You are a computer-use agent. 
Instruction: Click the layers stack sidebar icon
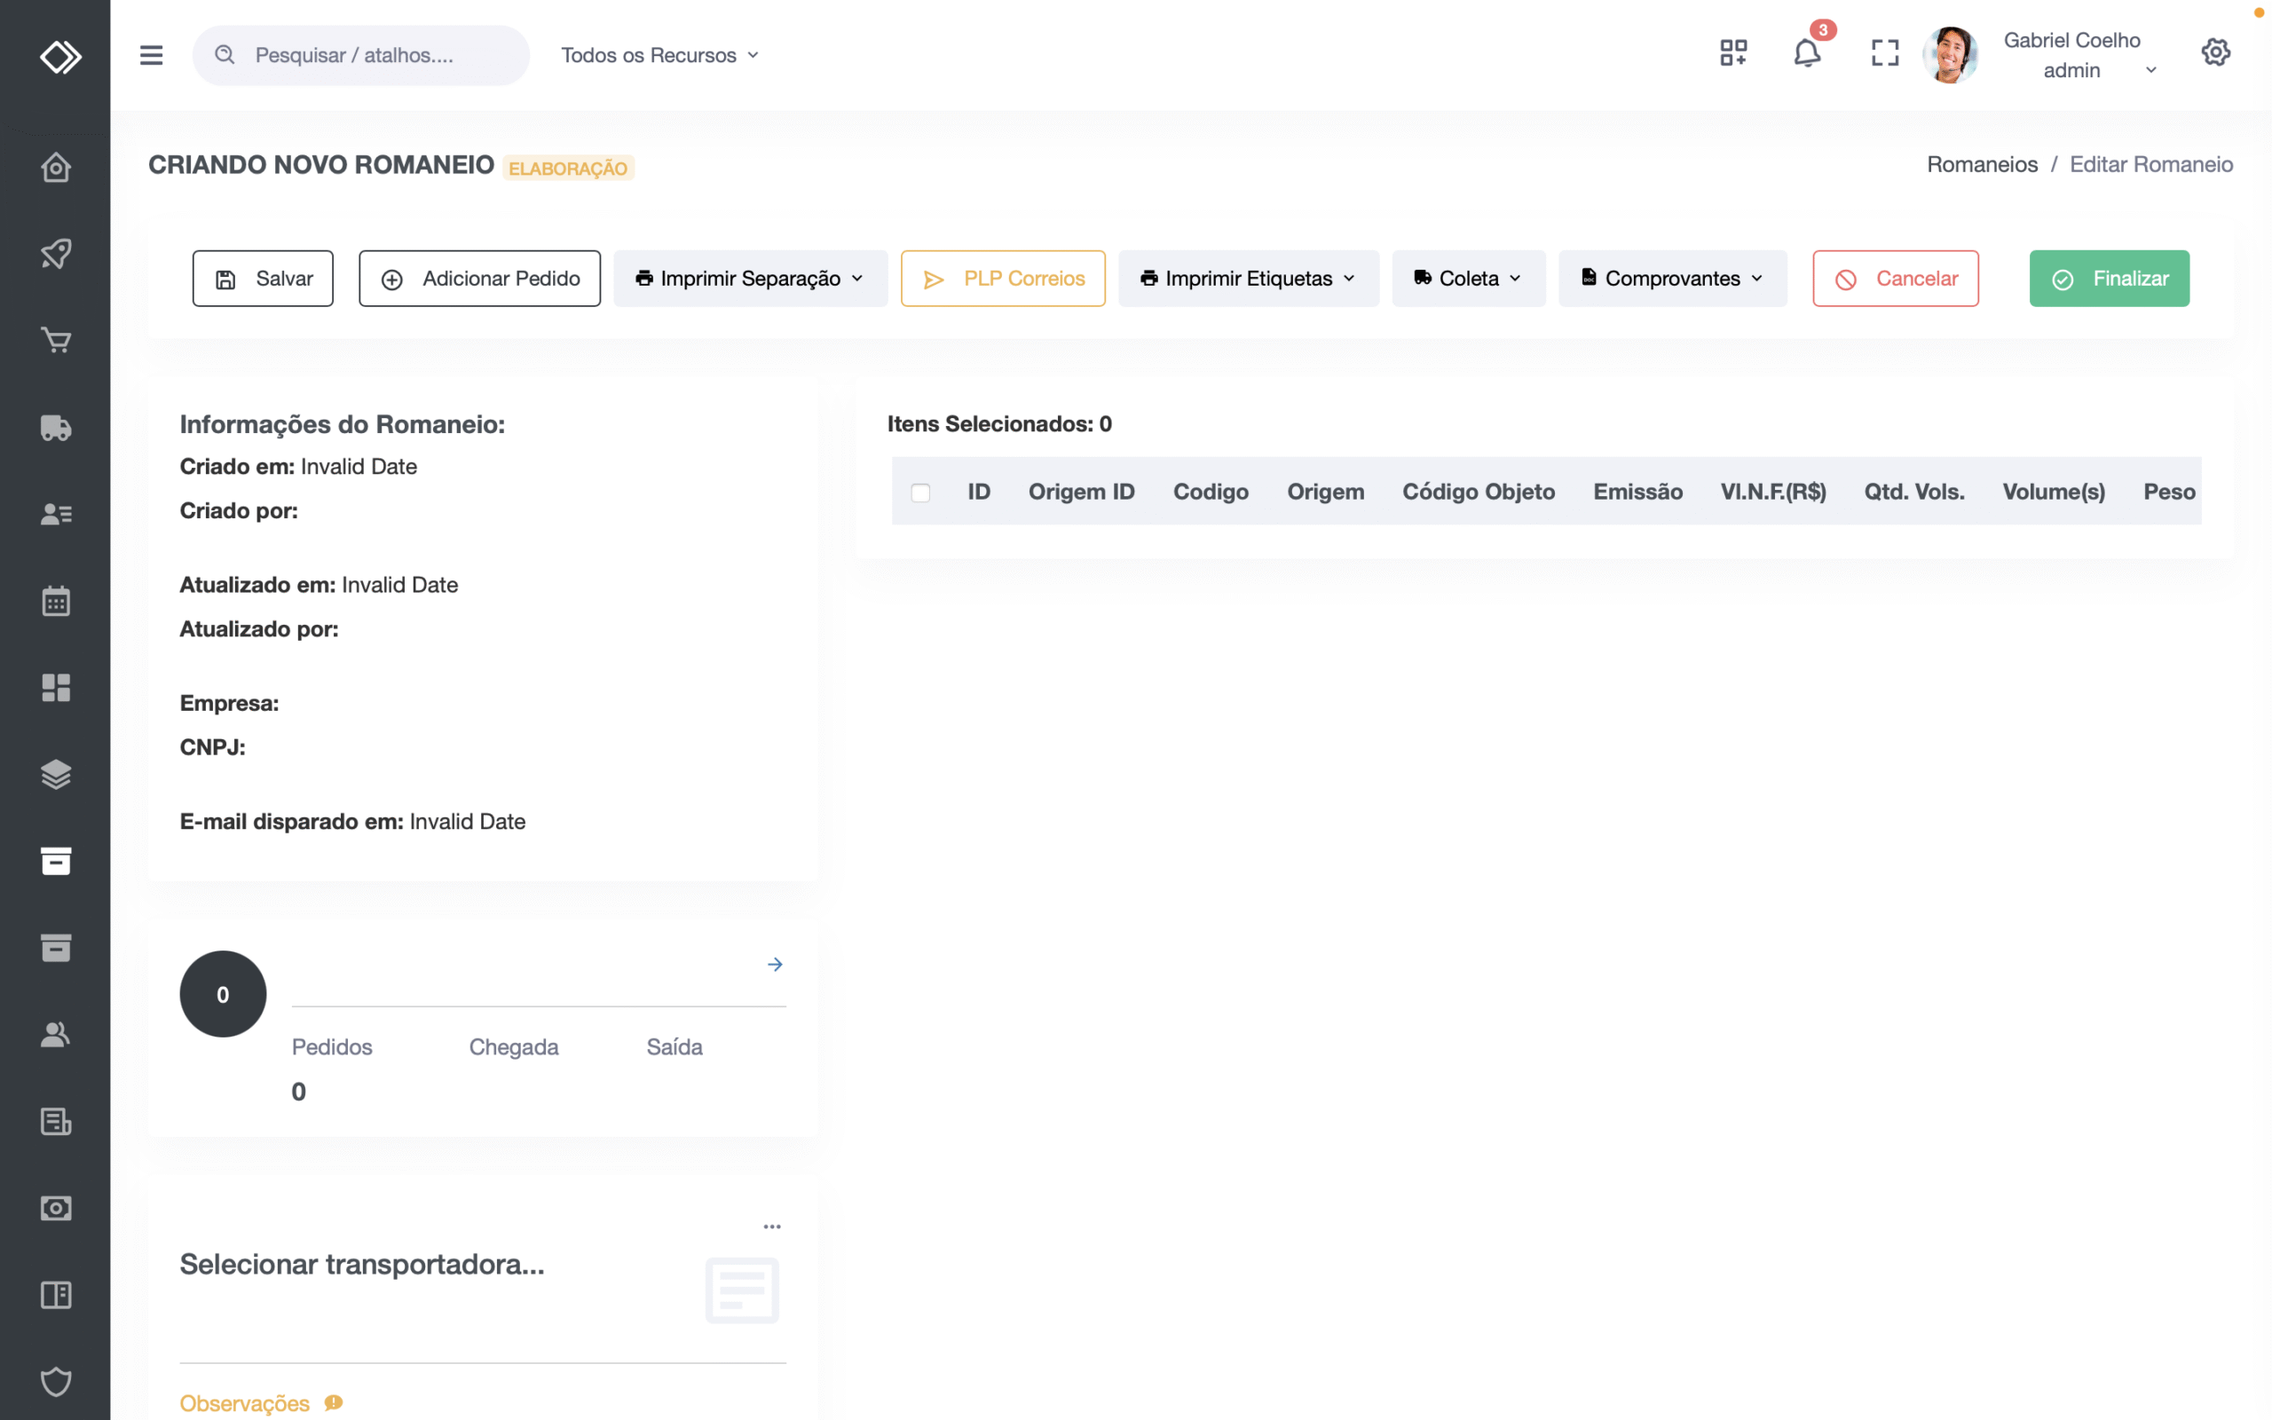click(x=55, y=774)
